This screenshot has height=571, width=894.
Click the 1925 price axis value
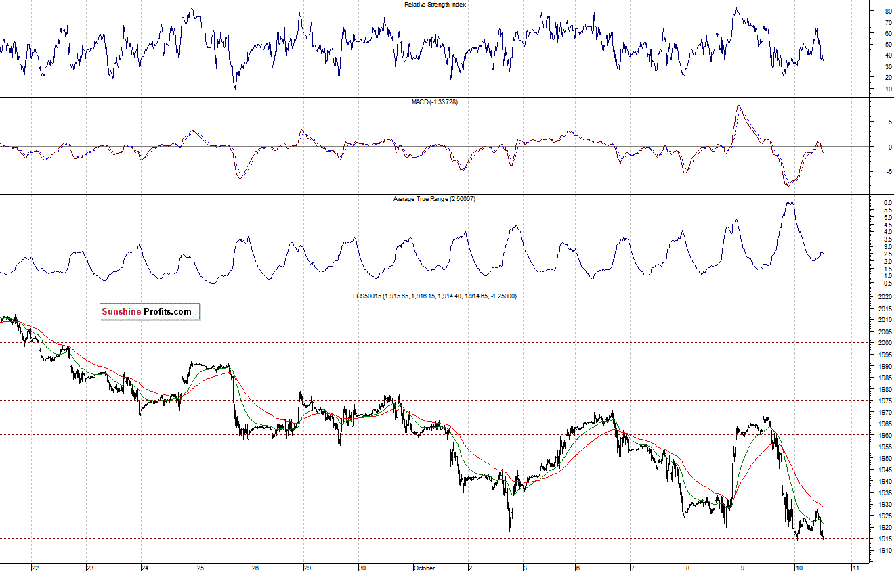(x=884, y=516)
